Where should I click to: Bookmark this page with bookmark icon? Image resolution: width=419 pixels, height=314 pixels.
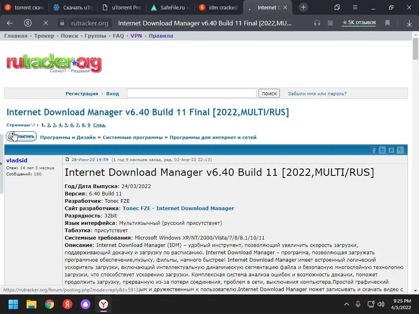(x=387, y=23)
